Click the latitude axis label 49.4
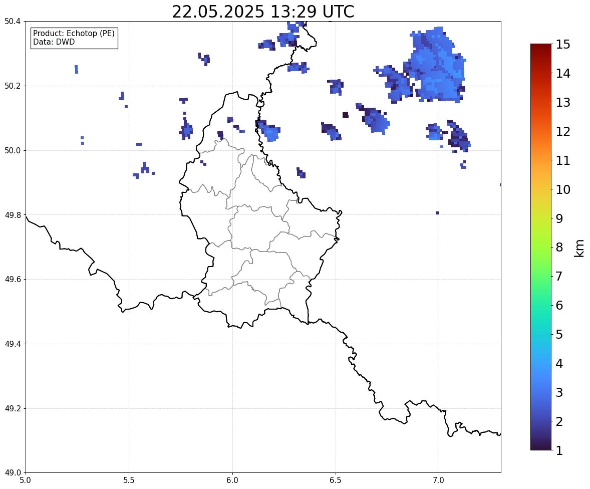This screenshot has height=489, width=590. tap(13, 344)
